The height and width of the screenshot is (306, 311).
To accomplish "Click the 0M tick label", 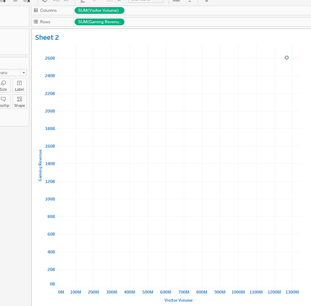I will (61, 292).
